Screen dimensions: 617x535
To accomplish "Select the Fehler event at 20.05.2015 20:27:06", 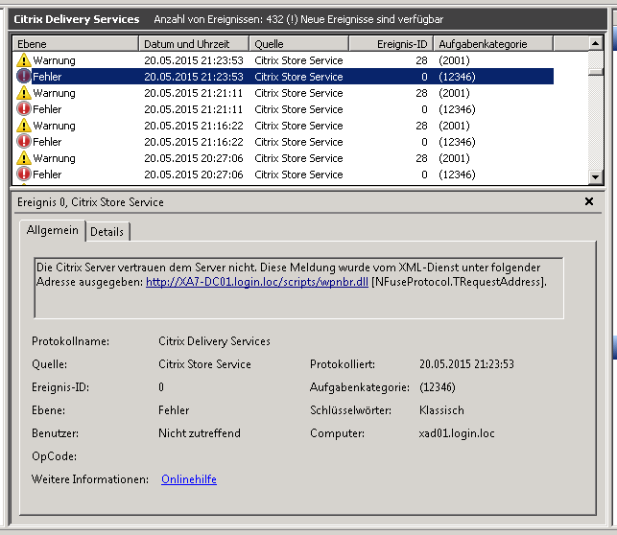I will click(283, 174).
